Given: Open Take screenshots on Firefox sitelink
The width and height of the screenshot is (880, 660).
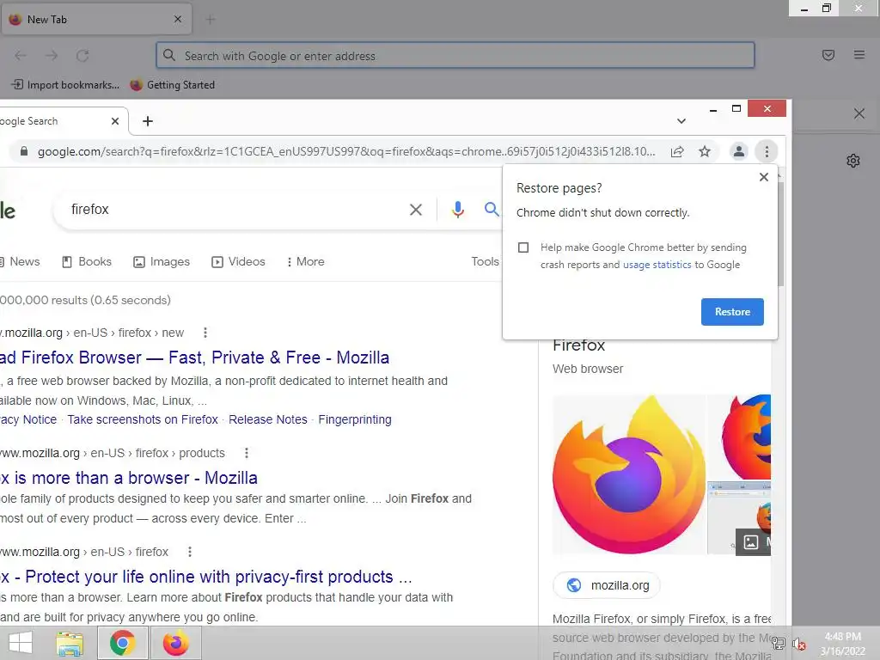Looking at the screenshot, I should coord(143,419).
